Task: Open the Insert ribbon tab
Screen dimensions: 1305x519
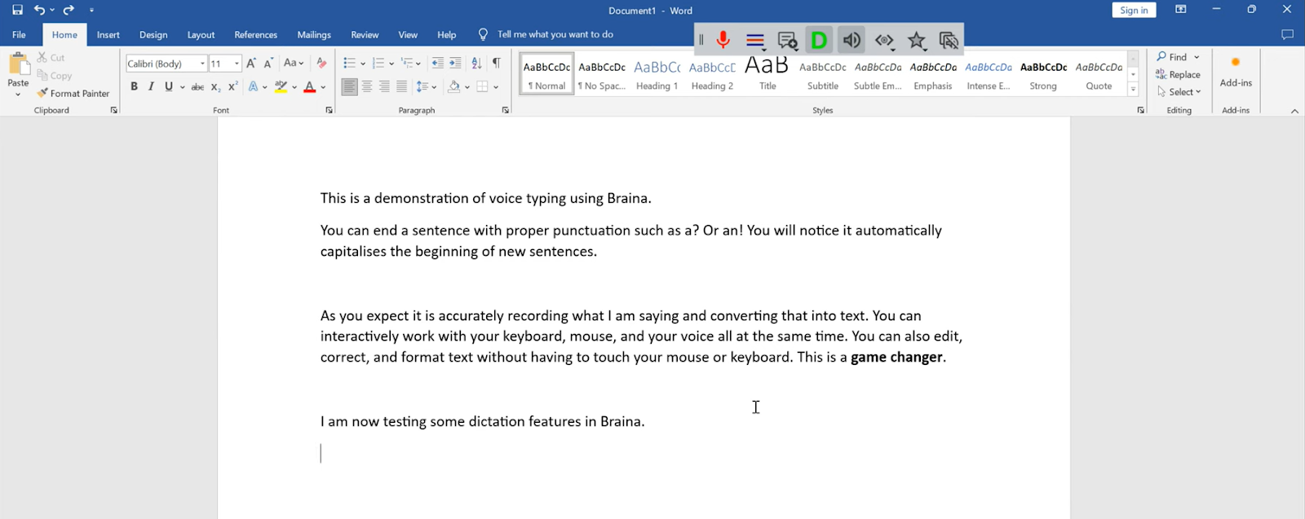Action: [108, 35]
